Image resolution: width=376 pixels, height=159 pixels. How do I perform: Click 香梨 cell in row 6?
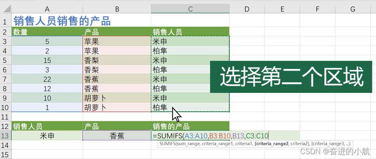[x=117, y=70]
